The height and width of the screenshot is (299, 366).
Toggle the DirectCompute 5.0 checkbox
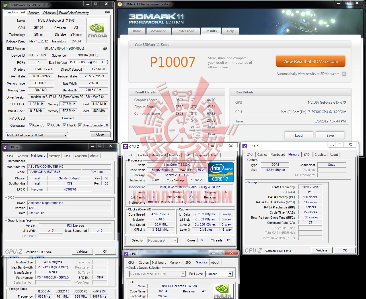(x=80, y=125)
